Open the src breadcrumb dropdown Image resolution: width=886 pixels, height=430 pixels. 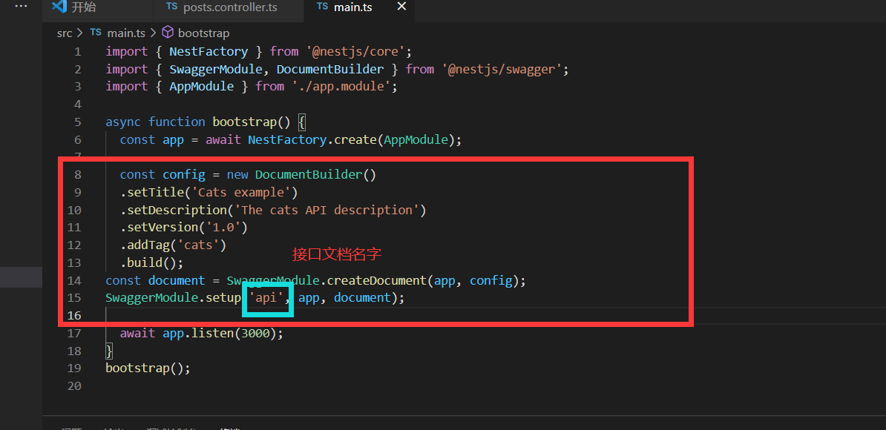tap(64, 33)
